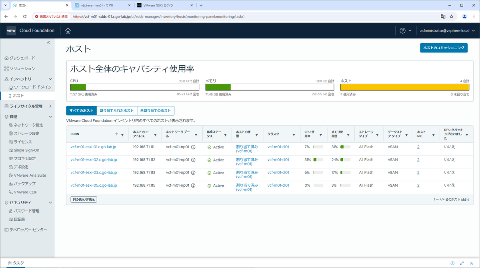Open the browser tab search dropdown
This screenshot has height=268, width=480.
point(5,5)
